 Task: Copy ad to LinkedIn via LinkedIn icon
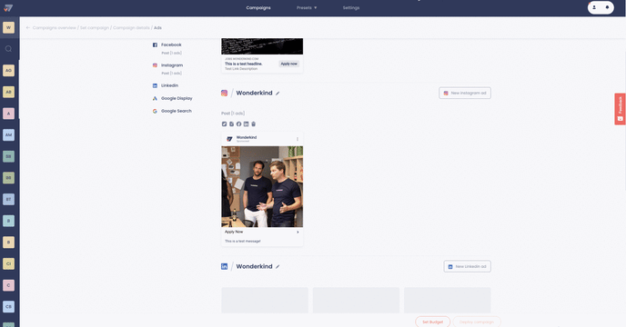click(246, 124)
